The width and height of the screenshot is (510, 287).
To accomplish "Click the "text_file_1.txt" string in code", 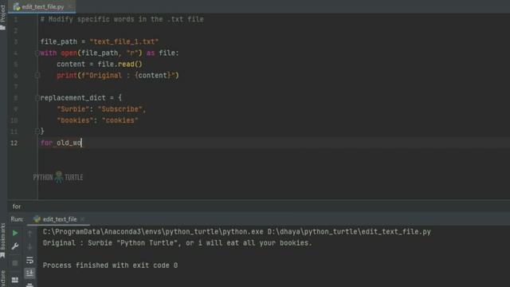I will (124, 41).
